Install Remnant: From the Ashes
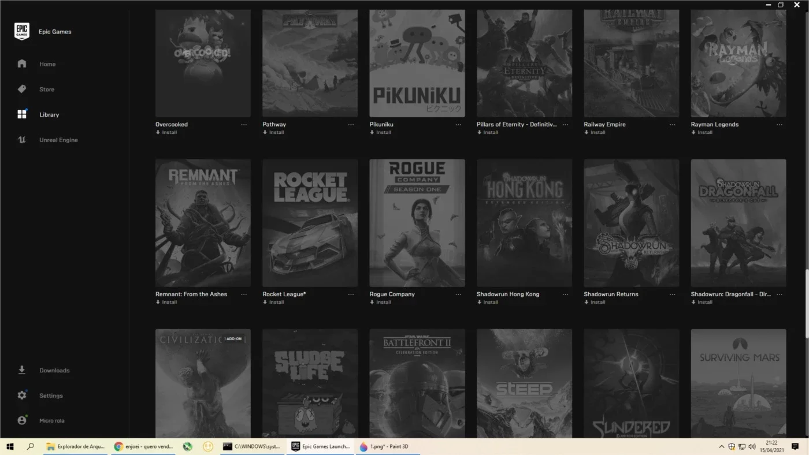This screenshot has height=455, width=809. point(166,303)
